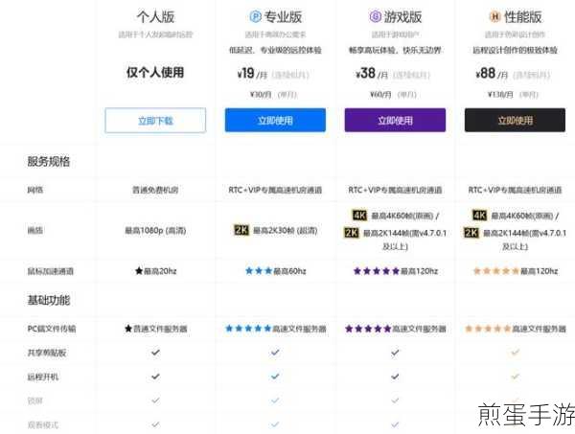Click the 网络 row label
Image resolution: width=575 pixels, height=434 pixels.
click(35, 190)
